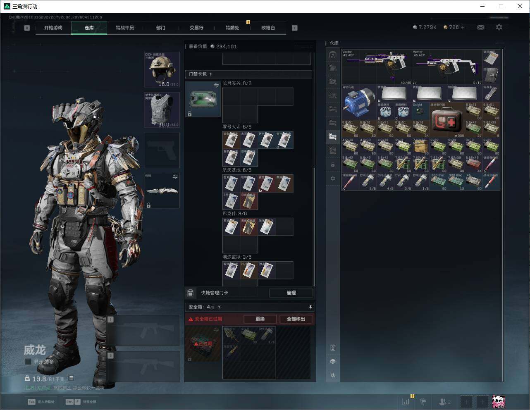The height and width of the screenshot is (410, 530).
Task: Click the quick keycard management icon
Action: [x=190, y=293]
